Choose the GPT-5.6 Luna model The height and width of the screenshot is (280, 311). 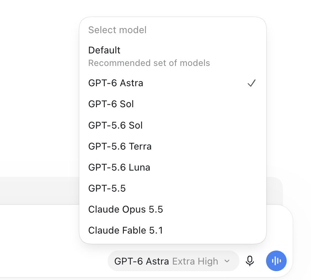pyautogui.click(x=172, y=167)
